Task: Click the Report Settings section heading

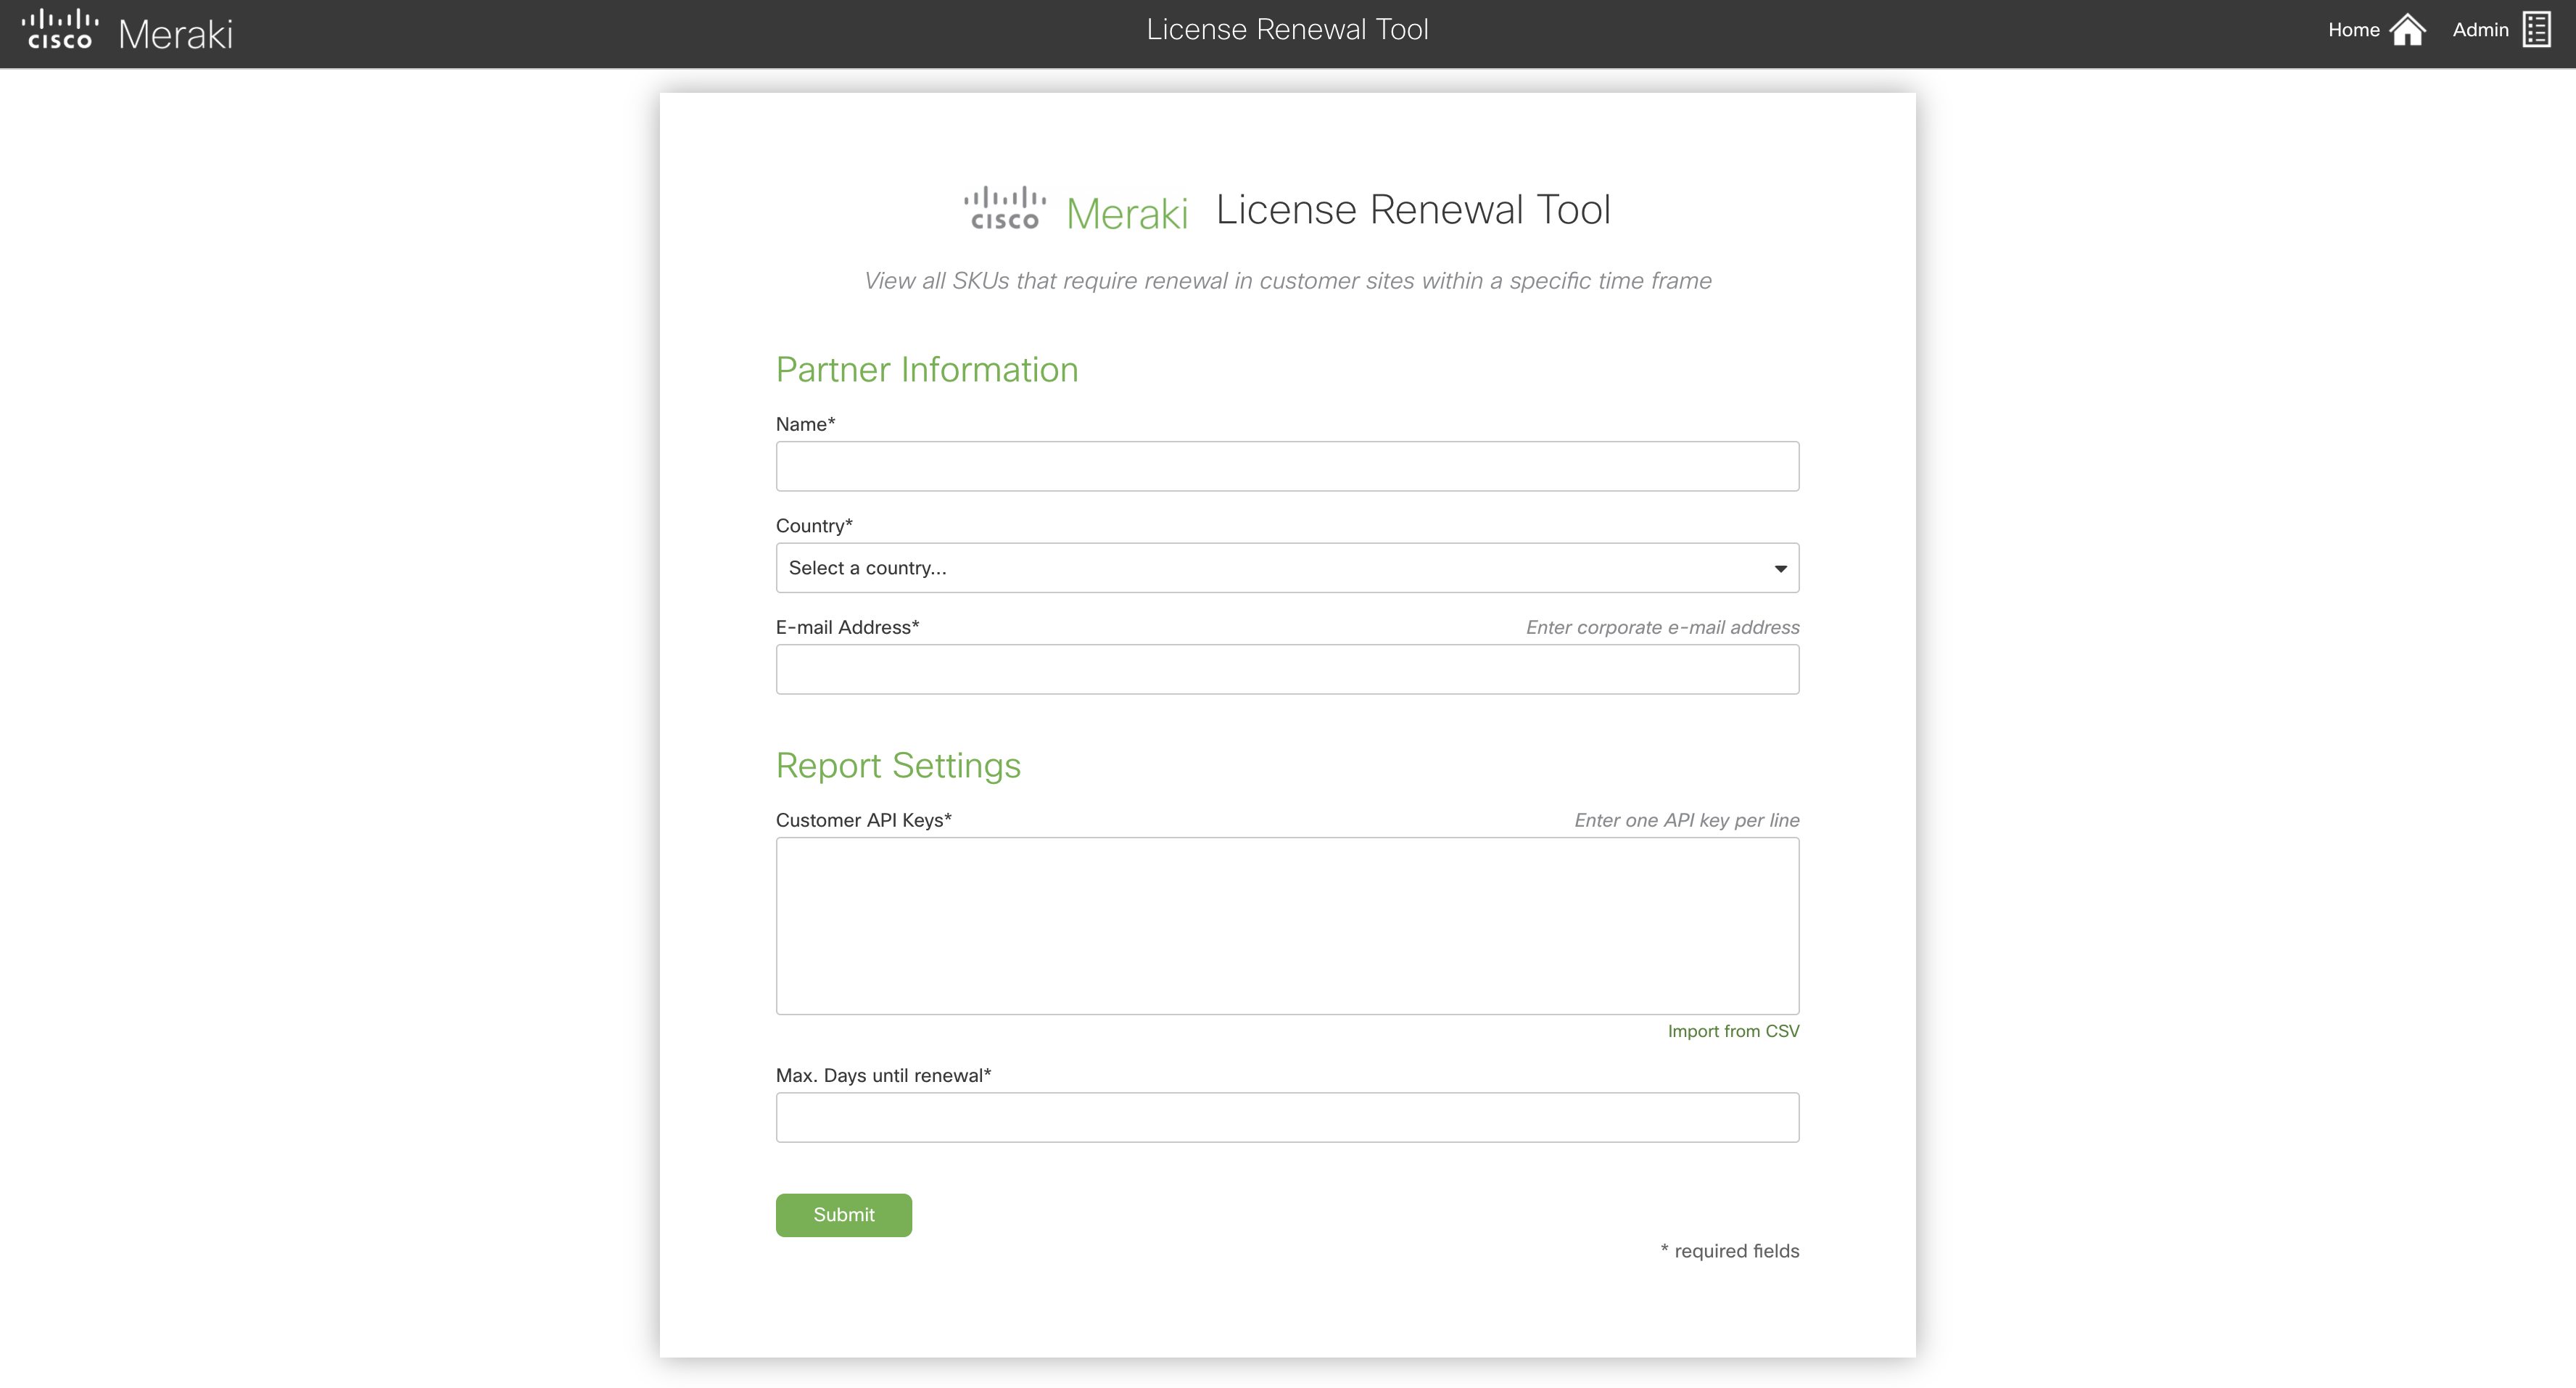Action: (x=898, y=765)
